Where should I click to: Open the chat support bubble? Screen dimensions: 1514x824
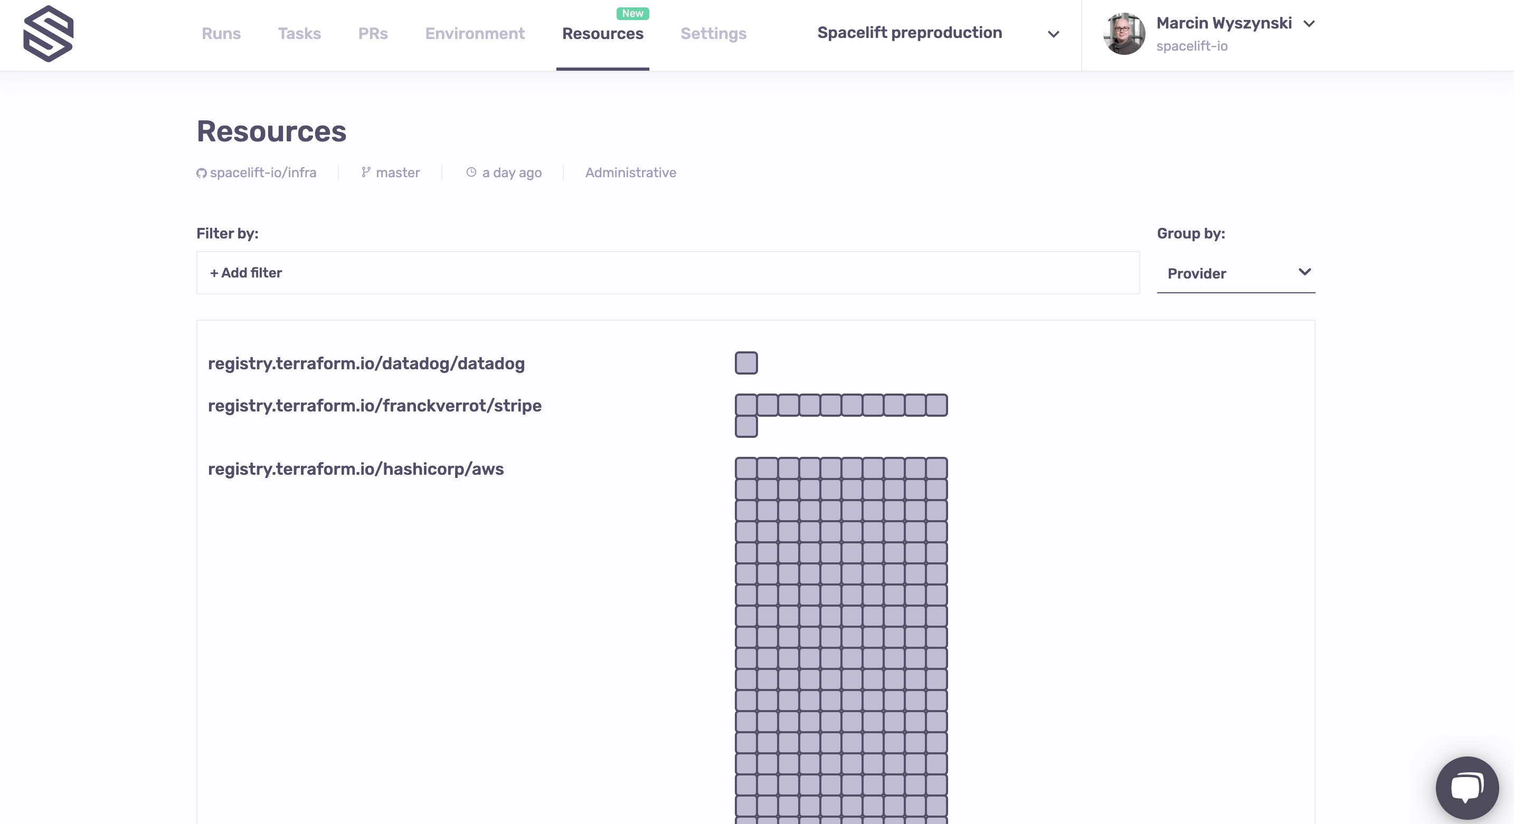tap(1466, 787)
